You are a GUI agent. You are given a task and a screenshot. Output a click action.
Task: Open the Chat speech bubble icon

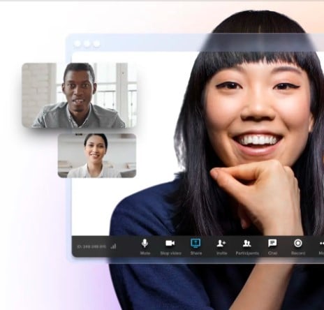pos(272,243)
